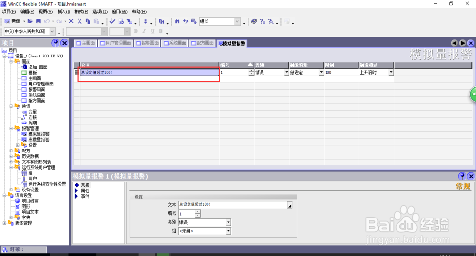The image size is (476, 256).
Task: Select 用户 under 运行系统用户管理
Action: click(x=32, y=179)
